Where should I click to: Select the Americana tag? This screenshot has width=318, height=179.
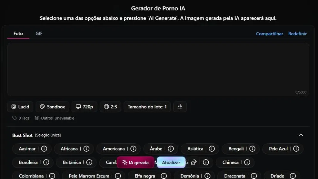[114, 149]
